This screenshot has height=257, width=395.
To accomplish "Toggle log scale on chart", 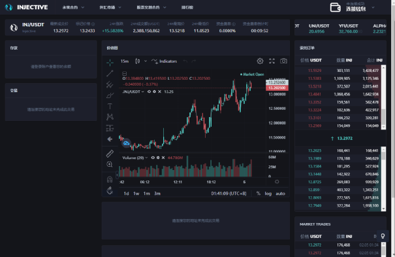I will coord(268,194).
